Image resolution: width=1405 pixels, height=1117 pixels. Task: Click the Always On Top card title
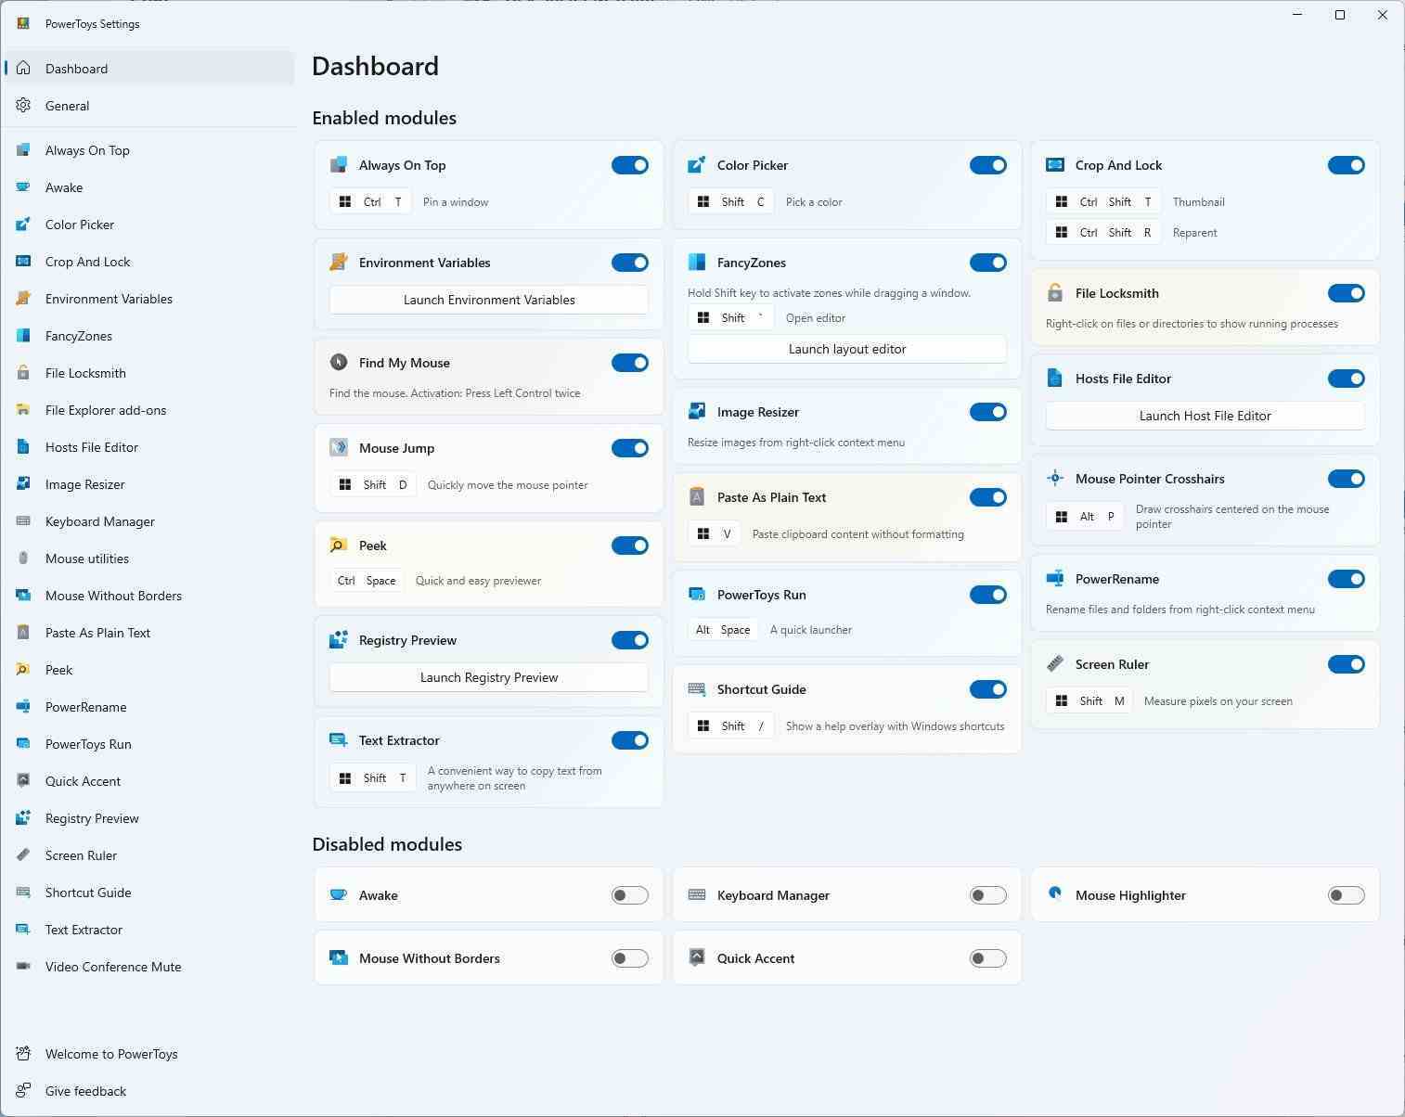(403, 165)
